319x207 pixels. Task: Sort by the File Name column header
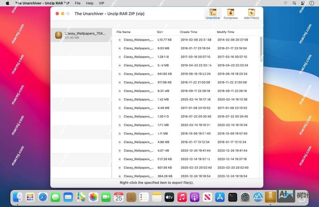(x=123, y=32)
